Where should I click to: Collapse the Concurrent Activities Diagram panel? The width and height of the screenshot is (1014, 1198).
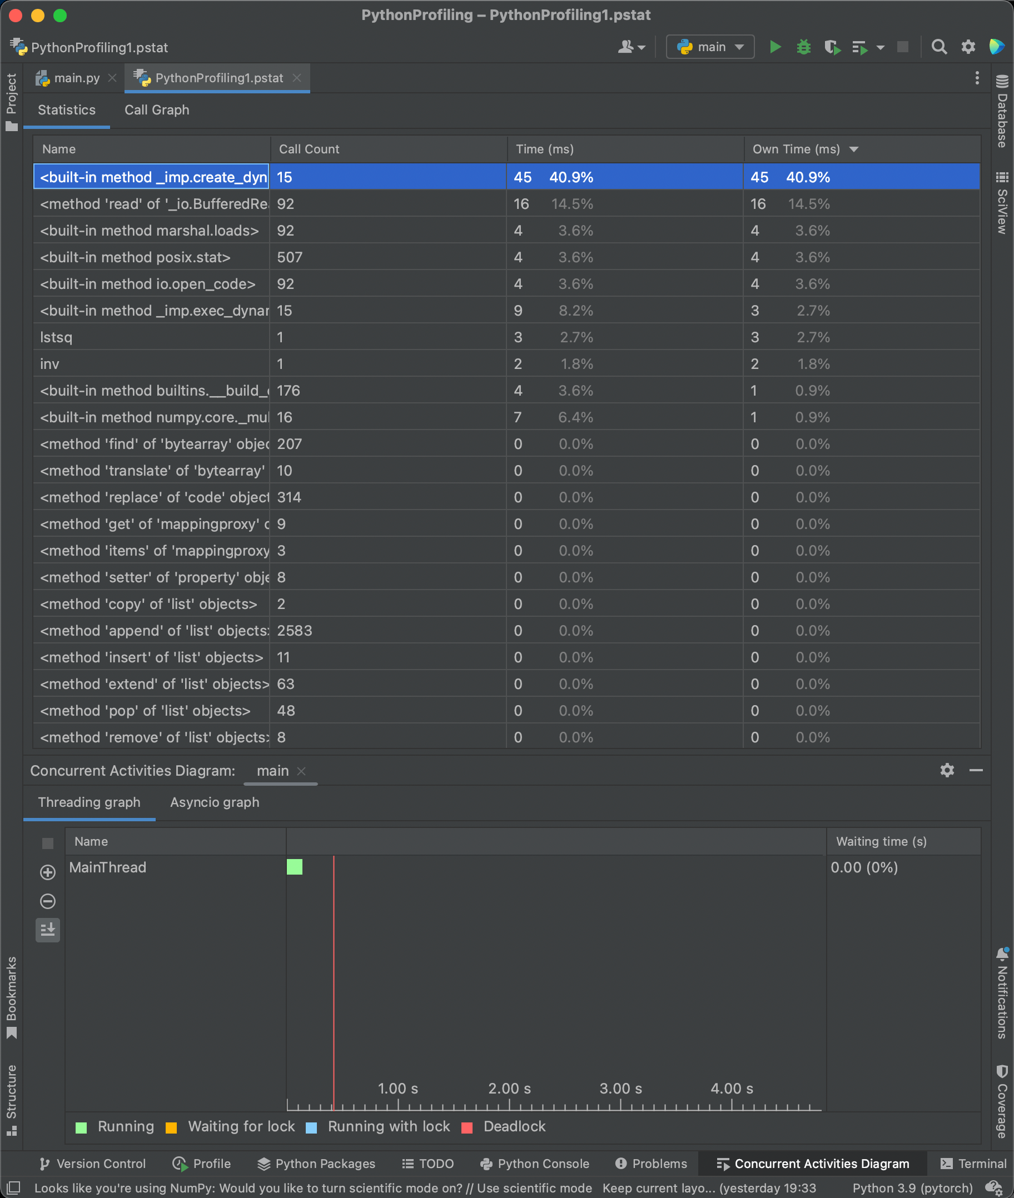point(978,771)
